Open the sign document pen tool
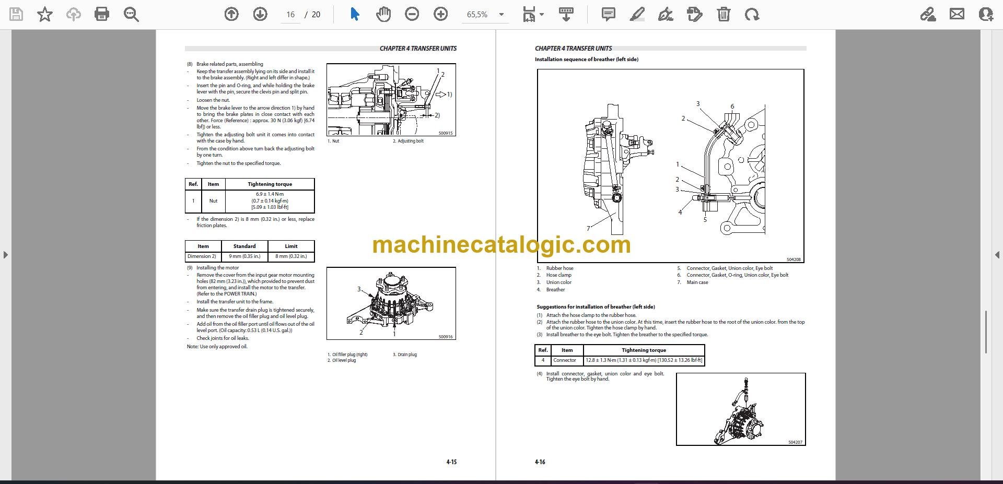Screen dimensions: 1003x484 tap(666, 14)
